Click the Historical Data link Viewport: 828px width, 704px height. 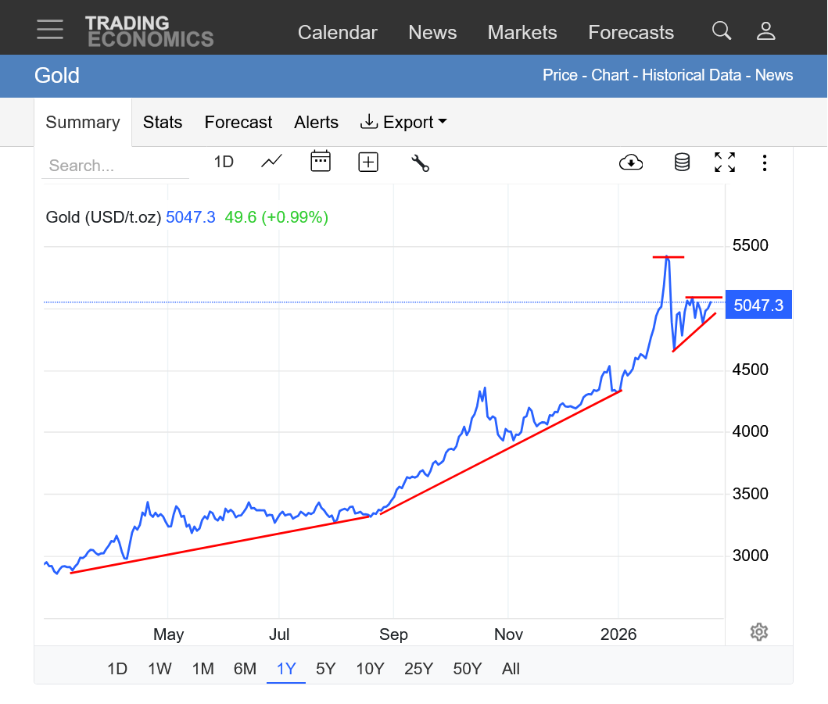pyautogui.click(x=691, y=75)
